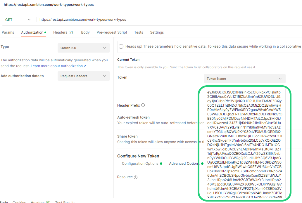Click the Share token label

tap(127, 136)
